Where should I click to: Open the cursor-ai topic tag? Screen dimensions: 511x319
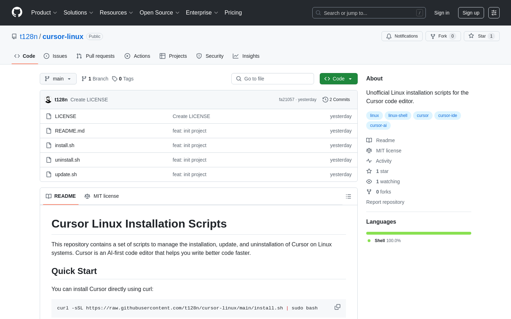tap(378, 125)
